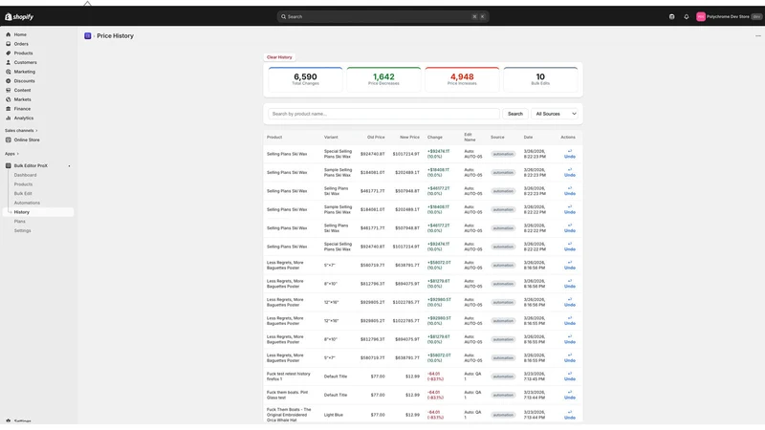Open Bulk Edit submenu item
Screen dimensions: 765x430
pos(23,194)
